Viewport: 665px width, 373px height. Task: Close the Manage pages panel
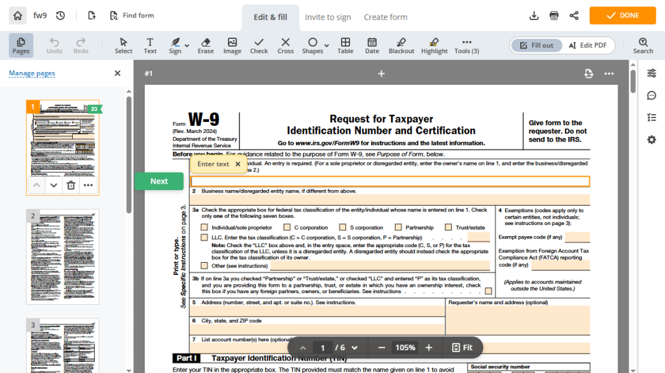[x=118, y=73]
